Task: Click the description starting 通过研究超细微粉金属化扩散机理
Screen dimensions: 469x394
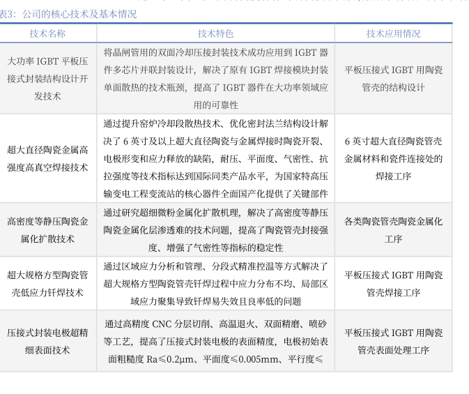Action: tap(215, 230)
